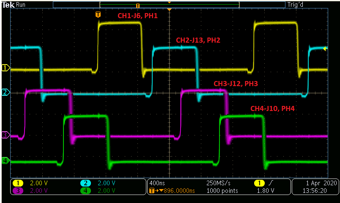The image size is (340, 203).
Task: Click the cyan channel 2 badge in readout
Action: (x=86, y=183)
